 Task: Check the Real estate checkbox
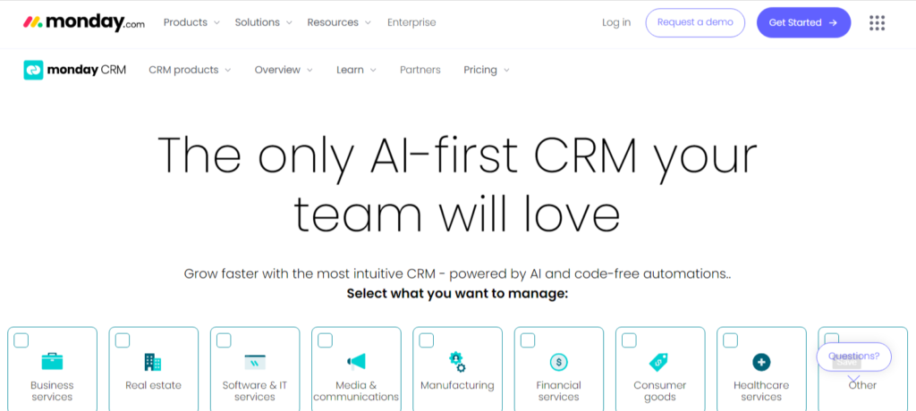(122, 340)
